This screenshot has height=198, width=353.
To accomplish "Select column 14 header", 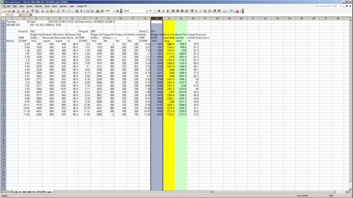I will [x=169, y=19].
